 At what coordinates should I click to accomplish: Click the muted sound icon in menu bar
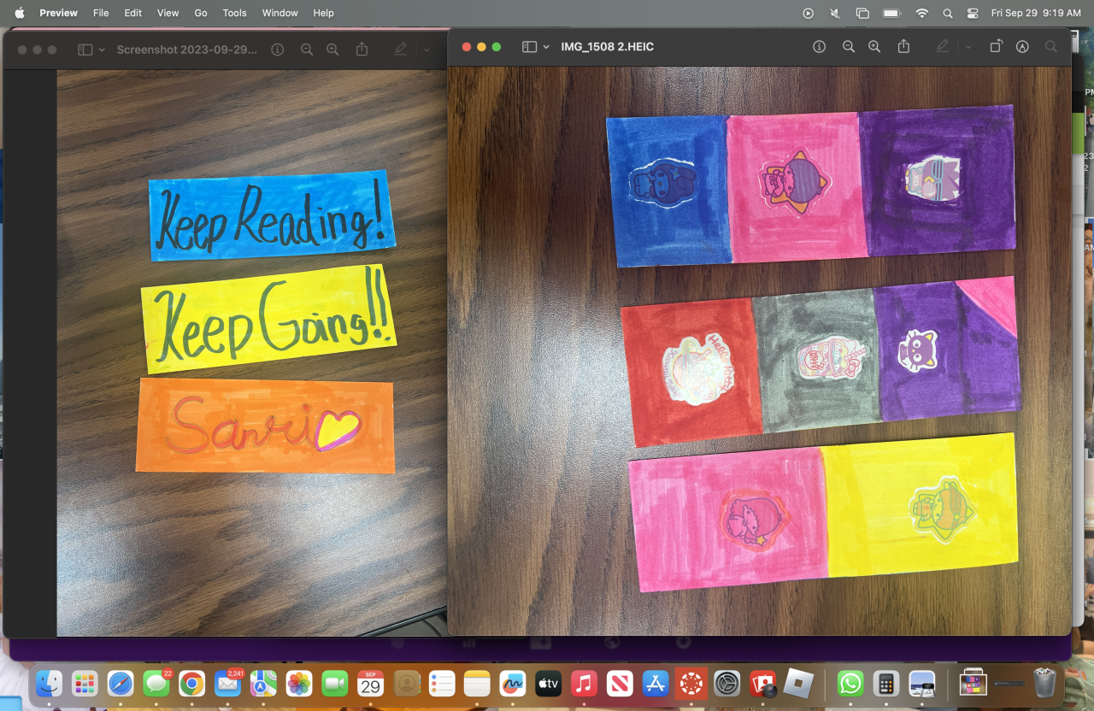click(x=835, y=13)
